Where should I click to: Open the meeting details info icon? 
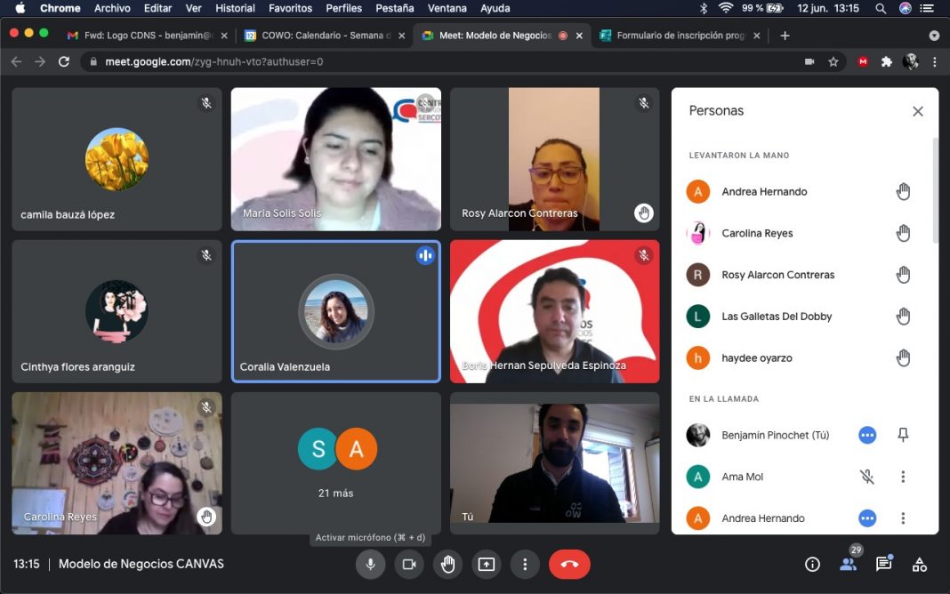coord(811,564)
